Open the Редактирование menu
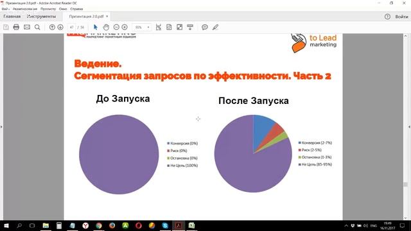The width and height of the screenshot is (411, 231). coord(25,9)
